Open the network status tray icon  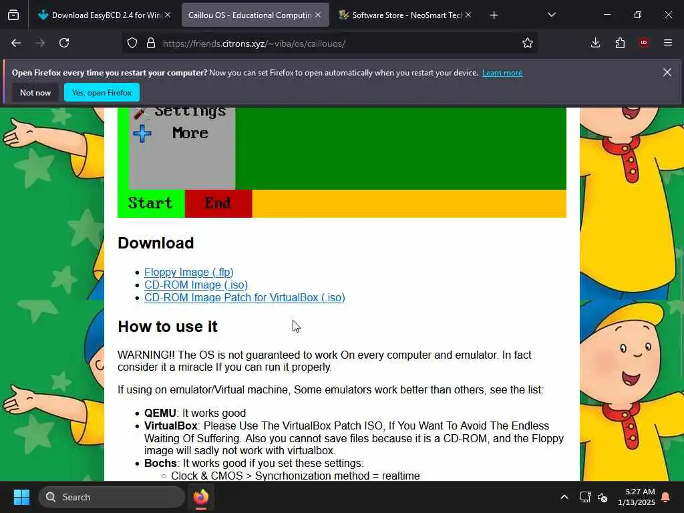(585, 497)
